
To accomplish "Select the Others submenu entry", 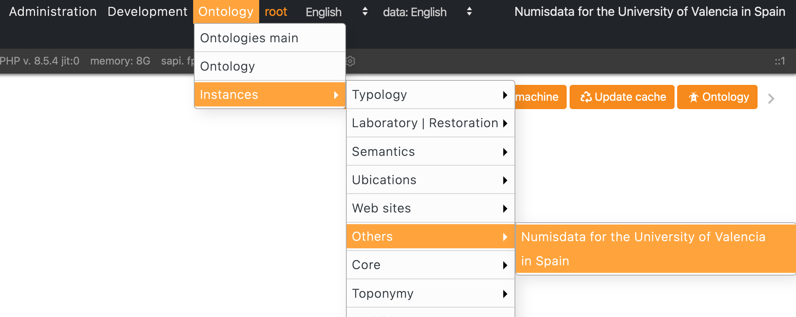I will (430, 237).
